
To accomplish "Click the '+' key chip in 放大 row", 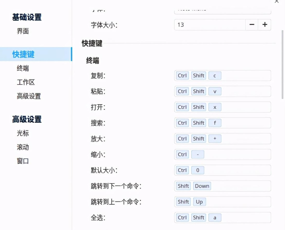I will coord(215,139).
